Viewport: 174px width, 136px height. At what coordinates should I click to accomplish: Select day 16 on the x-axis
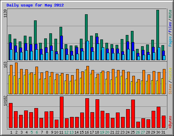pos(87,132)
